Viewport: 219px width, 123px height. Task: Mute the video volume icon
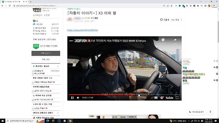tap(78, 98)
